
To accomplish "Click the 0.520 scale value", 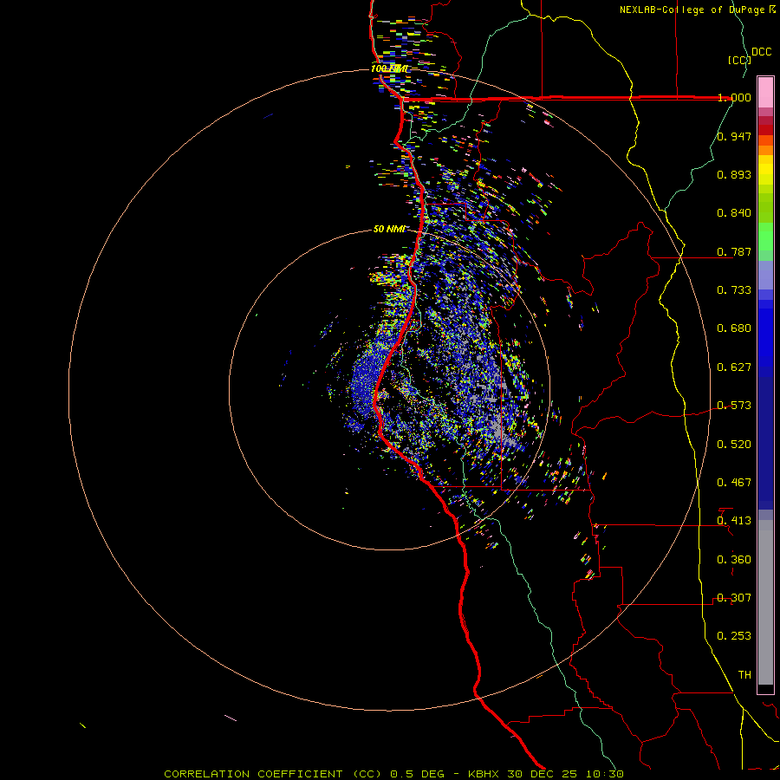I will tap(734, 444).
